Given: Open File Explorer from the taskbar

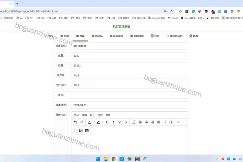Looking at the screenshot, I should 106,159.
